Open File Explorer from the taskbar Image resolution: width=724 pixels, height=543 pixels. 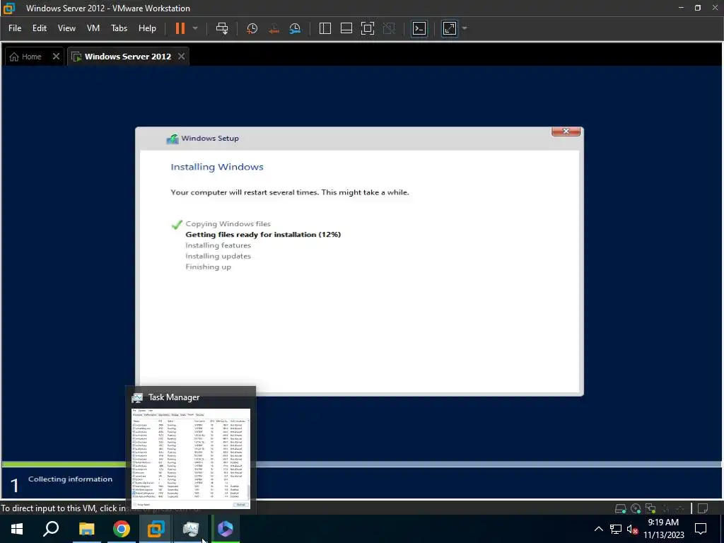click(86, 529)
